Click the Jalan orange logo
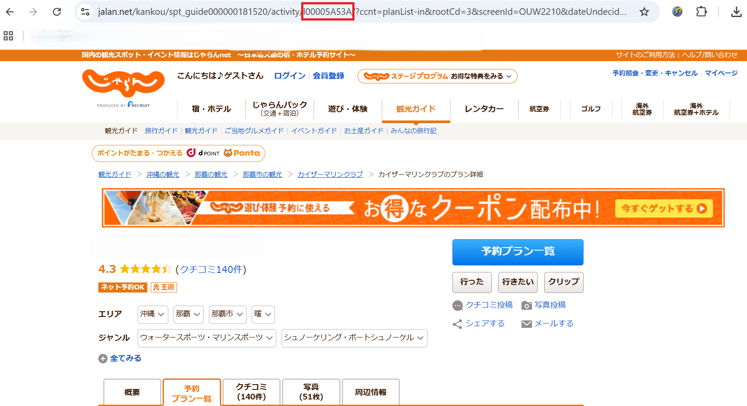Image resolution: width=747 pixels, height=406 pixels. click(123, 83)
